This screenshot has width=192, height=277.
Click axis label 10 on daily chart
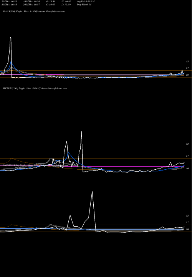click(187, 75)
